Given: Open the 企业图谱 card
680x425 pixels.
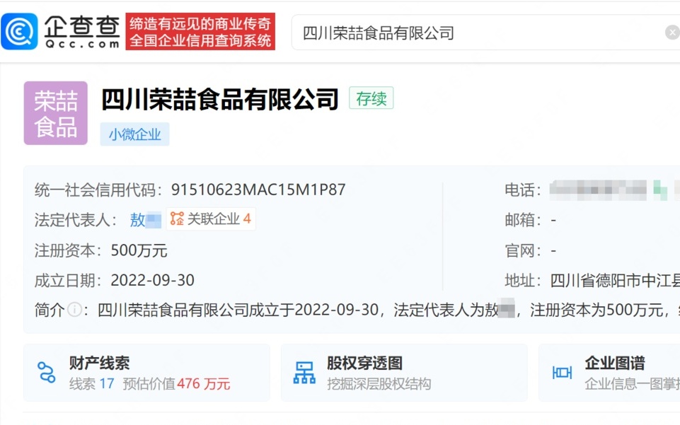Looking at the screenshot, I should tap(609, 373).
